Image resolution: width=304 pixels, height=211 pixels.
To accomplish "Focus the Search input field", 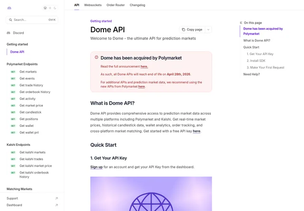I will click(32, 20).
